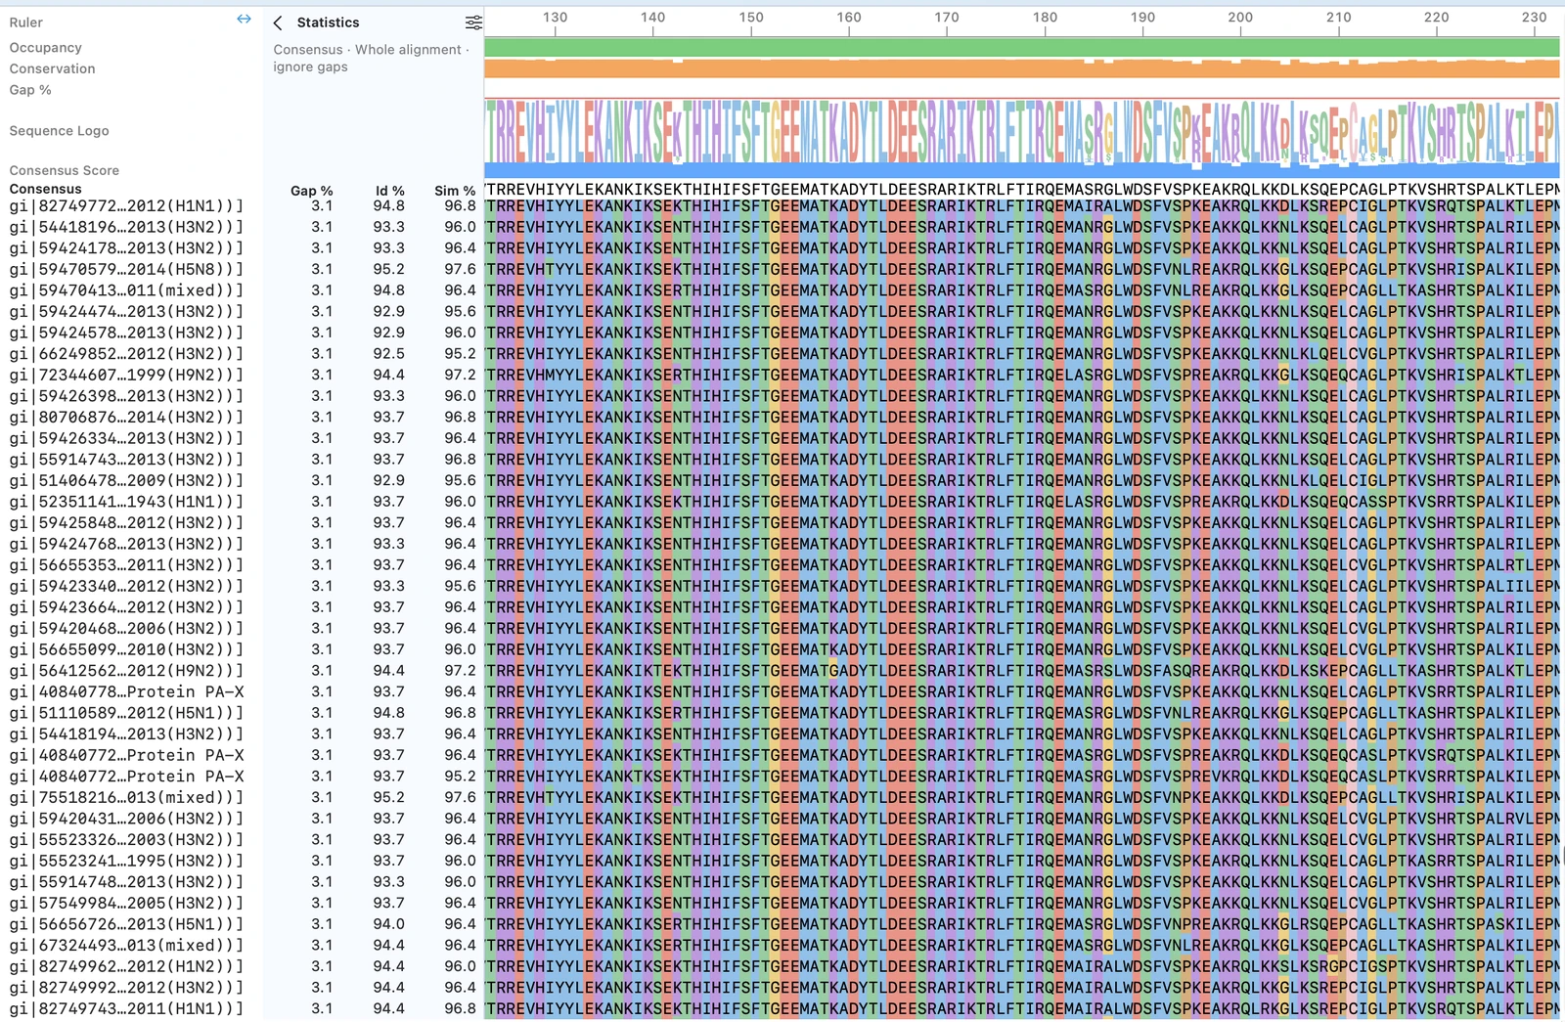Sort by the Id % column header
Viewport: 1565px width, 1022px height.
(389, 191)
